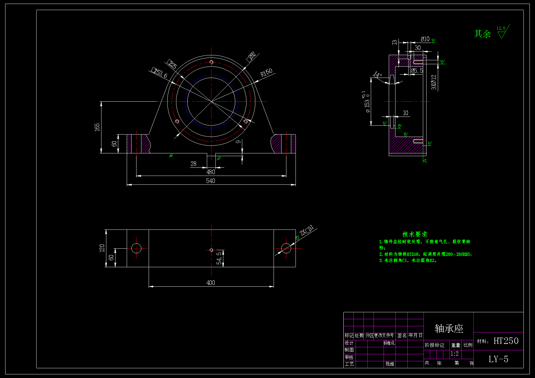Viewport: 535px width, 378px height.
Task: Select the 签名 column header
Action: click(402, 335)
